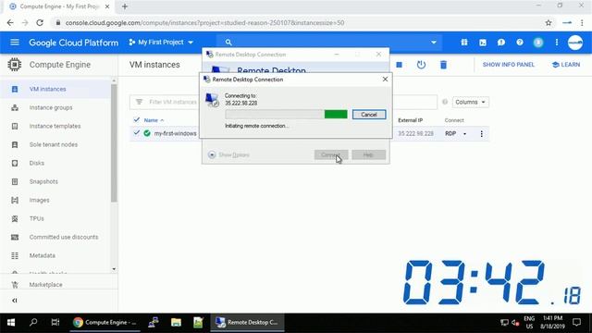Screen dimensions: 592x333
Task: Click the LEARN button
Action: point(566,65)
